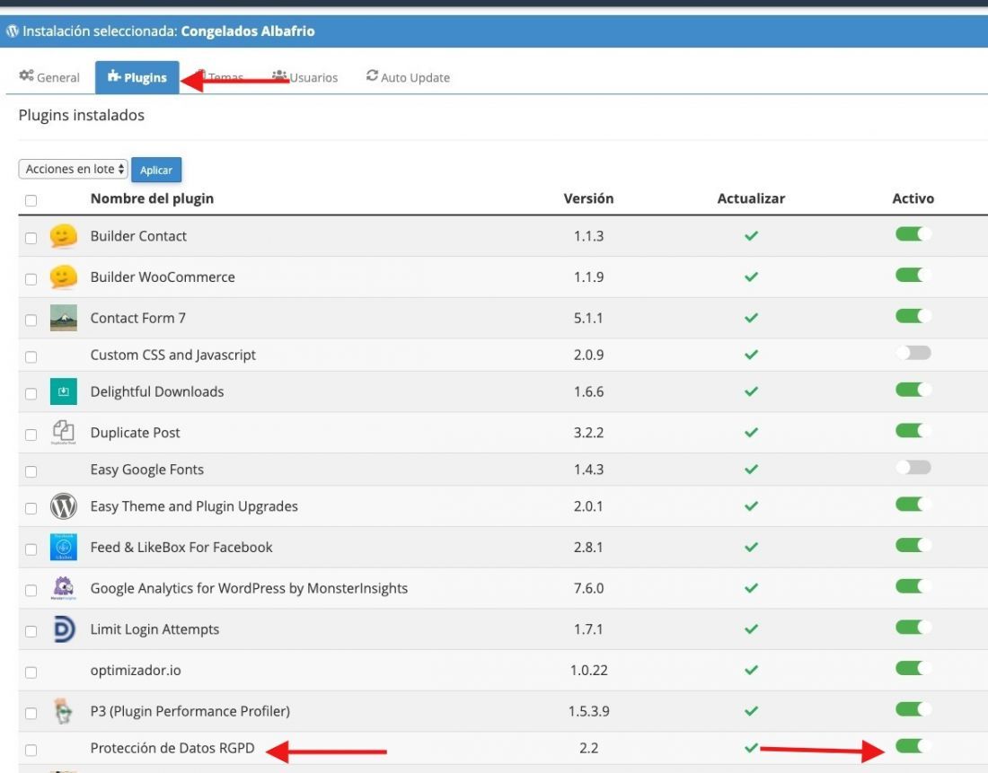Click the Builder WooCommerce smiley icon
Viewport: 988px width, 773px height.
pos(63,277)
